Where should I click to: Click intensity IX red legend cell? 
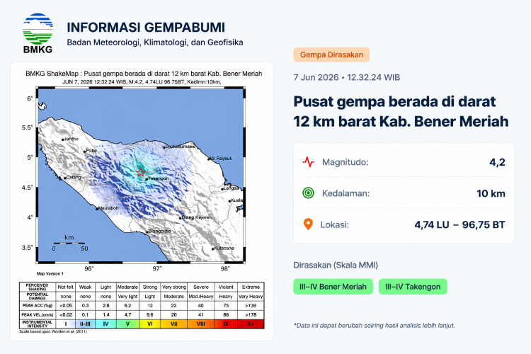(226, 324)
